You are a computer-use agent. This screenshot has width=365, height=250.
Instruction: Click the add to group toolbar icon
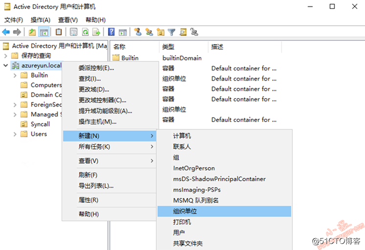coord(194,32)
